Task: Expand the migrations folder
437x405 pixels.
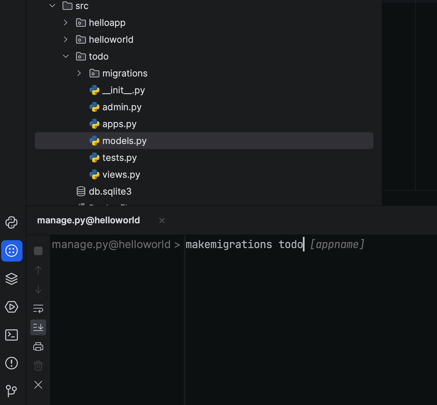Action: click(79, 73)
